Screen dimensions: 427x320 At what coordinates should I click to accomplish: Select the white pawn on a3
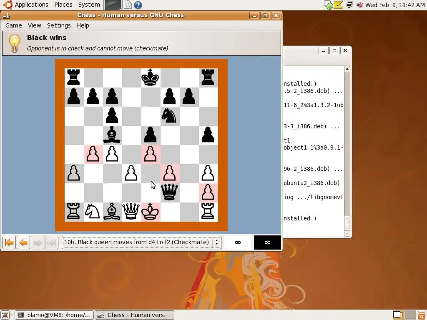pos(73,173)
